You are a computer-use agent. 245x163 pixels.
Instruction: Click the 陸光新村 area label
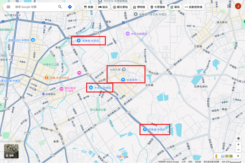(x=222, y=22)
